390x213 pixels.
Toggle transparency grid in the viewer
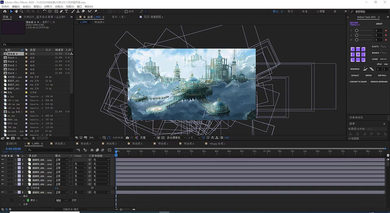pyautogui.click(x=163, y=138)
